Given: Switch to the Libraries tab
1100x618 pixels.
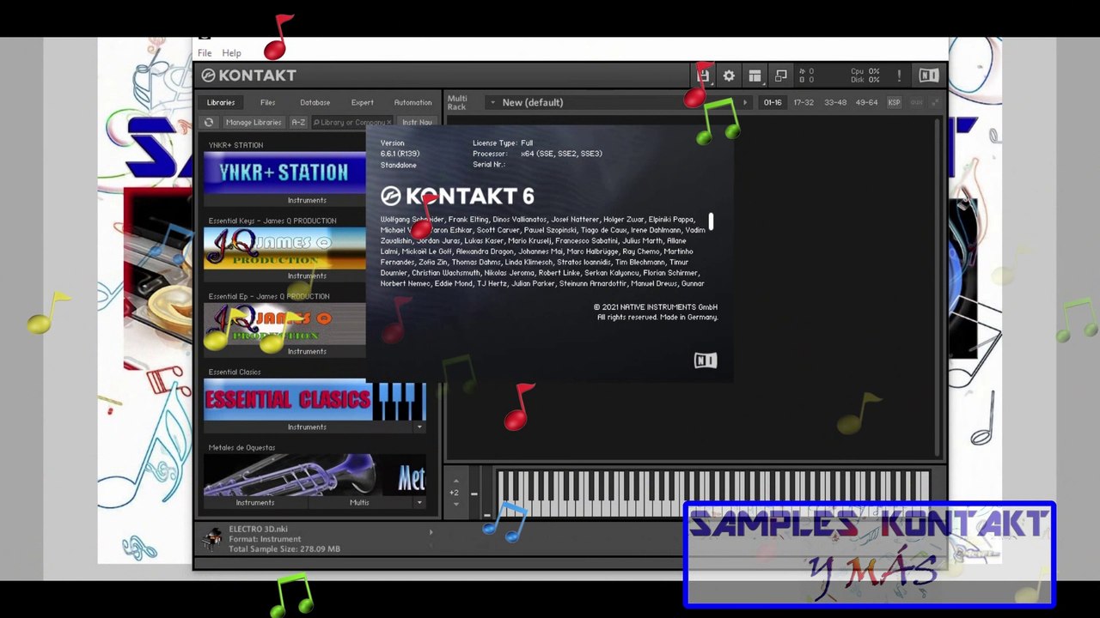Looking at the screenshot, I should pyautogui.click(x=221, y=102).
